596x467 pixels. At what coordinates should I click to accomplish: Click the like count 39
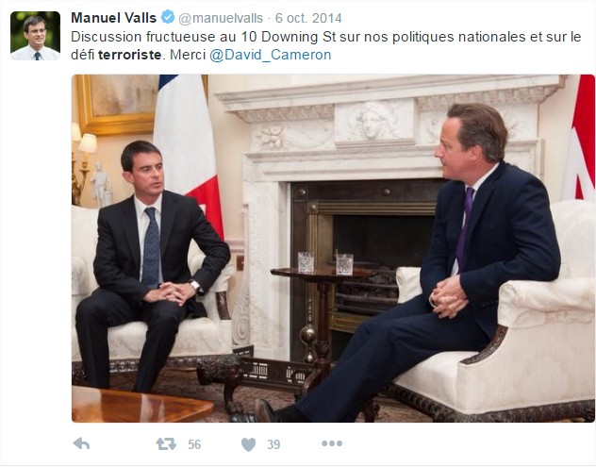(x=273, y=444)
